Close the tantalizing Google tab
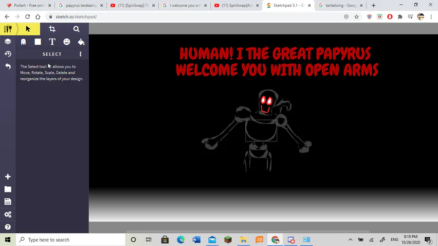The image size is (438, 246). tap(361, 5)
